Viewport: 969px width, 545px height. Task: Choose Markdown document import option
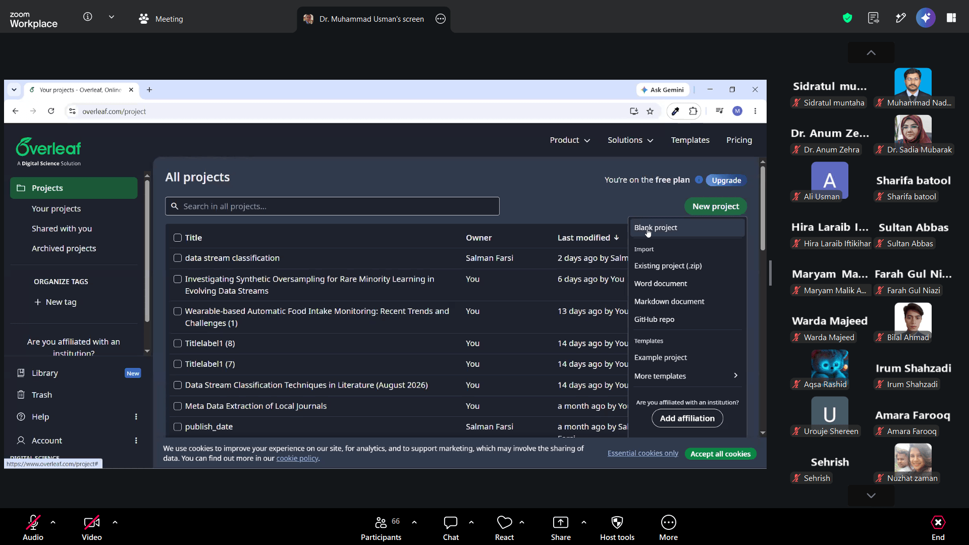pyautogui.click(x=686, y=301)
